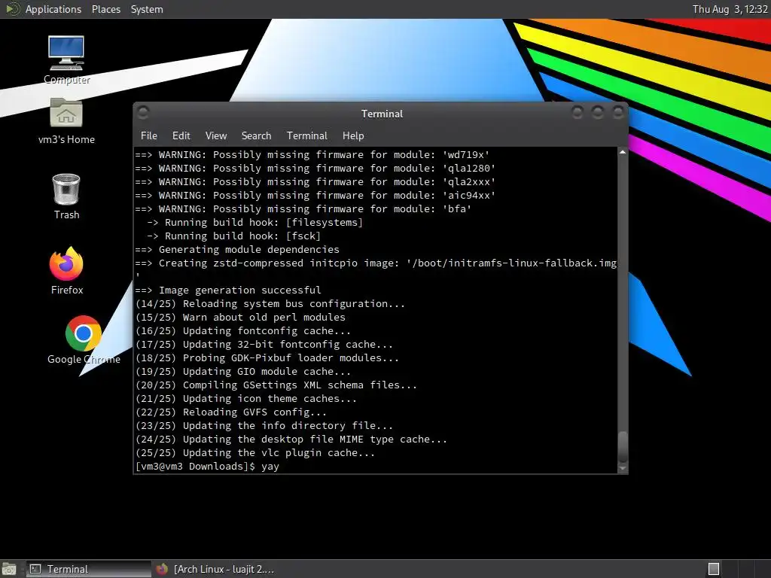Open the System menu in top panel
Image resolution: width=771 pixels, height=578 pixels.
click(147, 9)
